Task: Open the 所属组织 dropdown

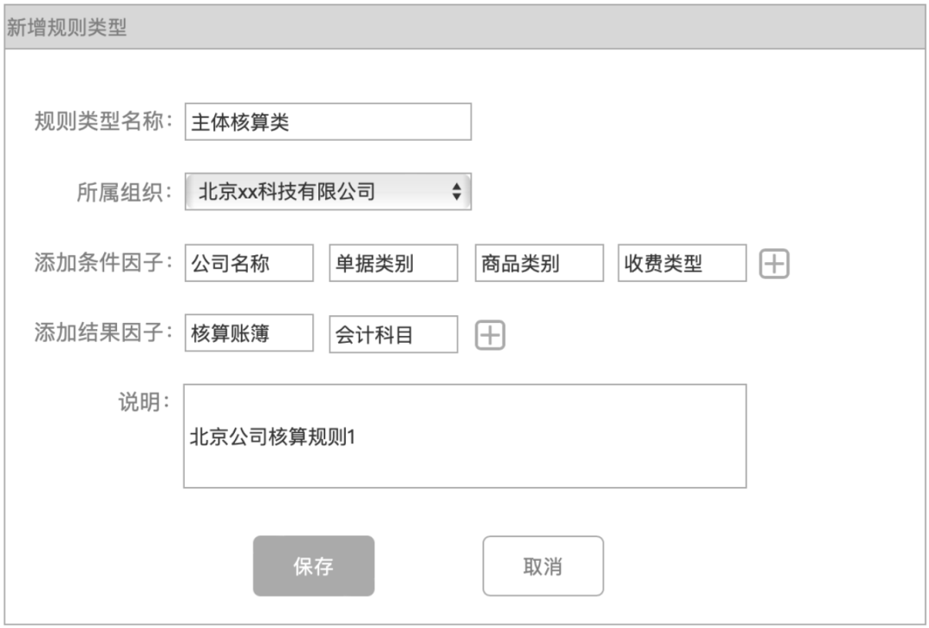Action: [328, 192]
